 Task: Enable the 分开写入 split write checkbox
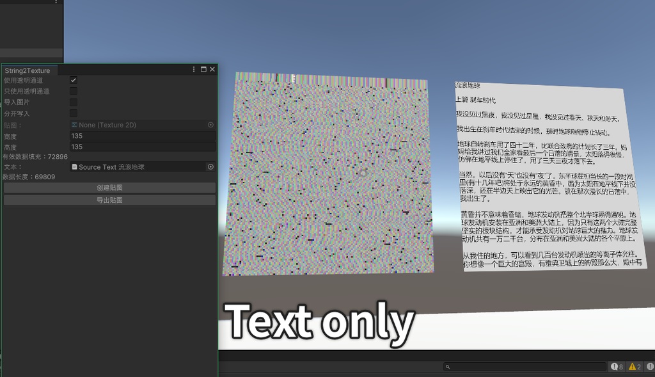coord(72,113)
